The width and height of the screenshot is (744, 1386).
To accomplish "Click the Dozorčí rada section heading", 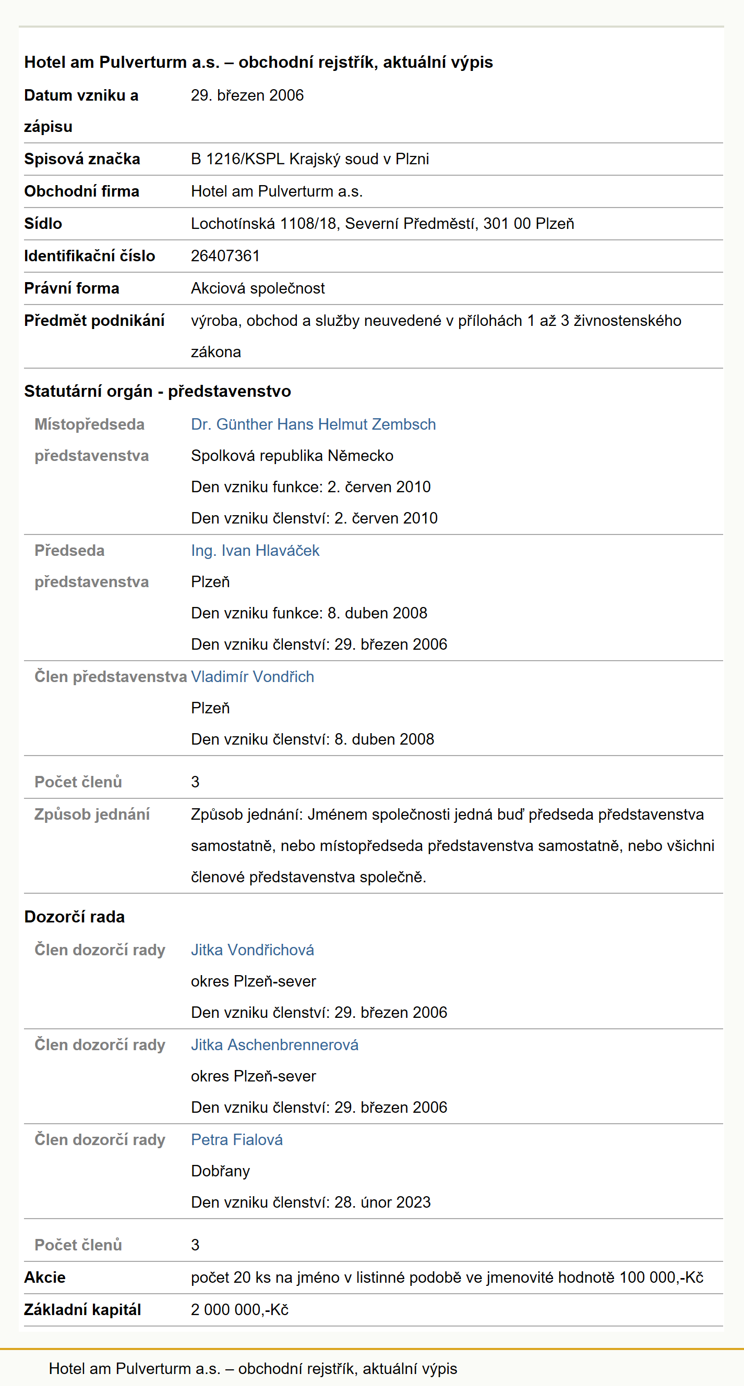I will click(74, 917).
